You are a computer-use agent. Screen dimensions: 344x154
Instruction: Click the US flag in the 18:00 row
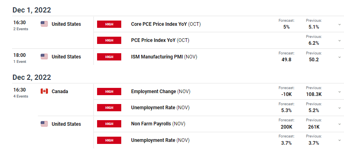point(44,56)
